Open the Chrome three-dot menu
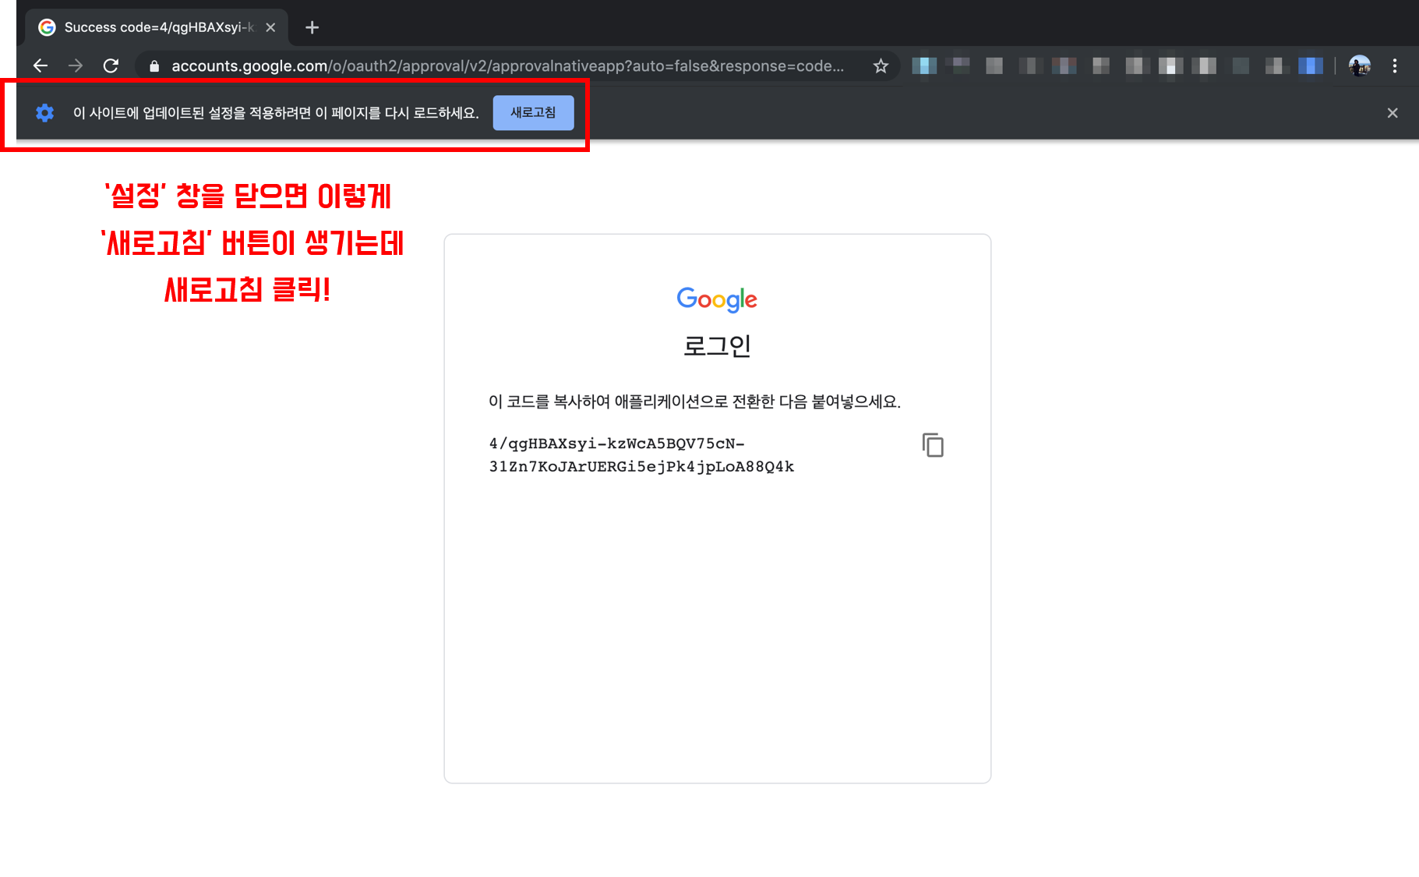1419x877 pixels. pos(1395,66)
